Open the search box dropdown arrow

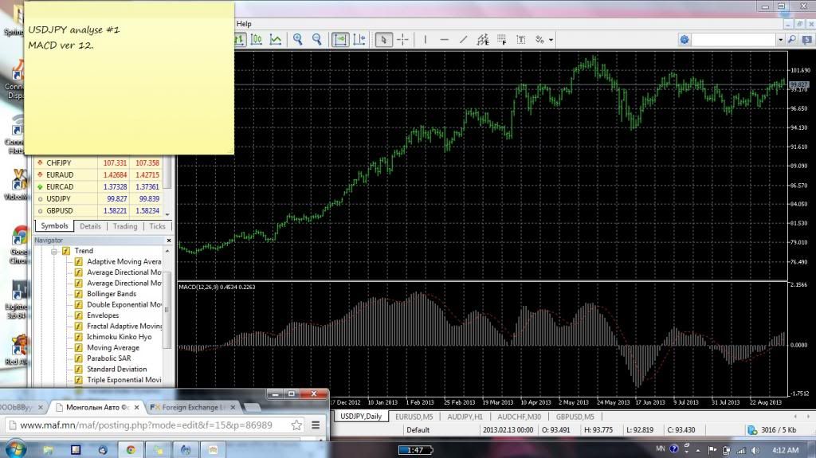[780, 40]
